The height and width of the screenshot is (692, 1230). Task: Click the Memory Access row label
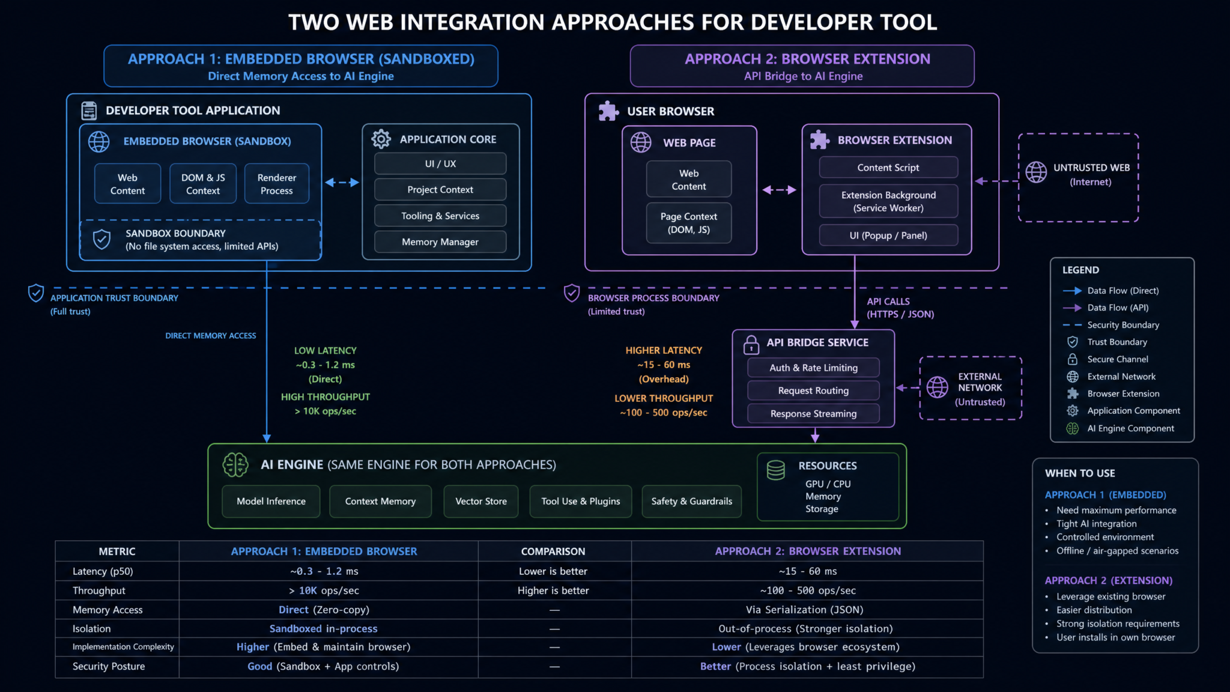[108, 610]
